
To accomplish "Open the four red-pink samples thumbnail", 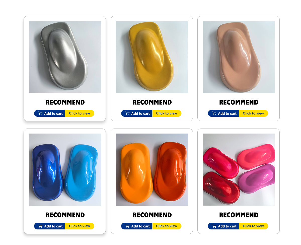I will pos(239,170).
